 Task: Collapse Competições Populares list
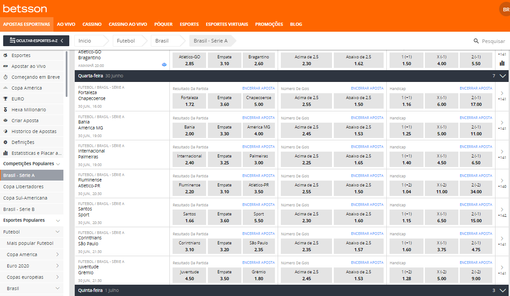[x=58, y=164]
